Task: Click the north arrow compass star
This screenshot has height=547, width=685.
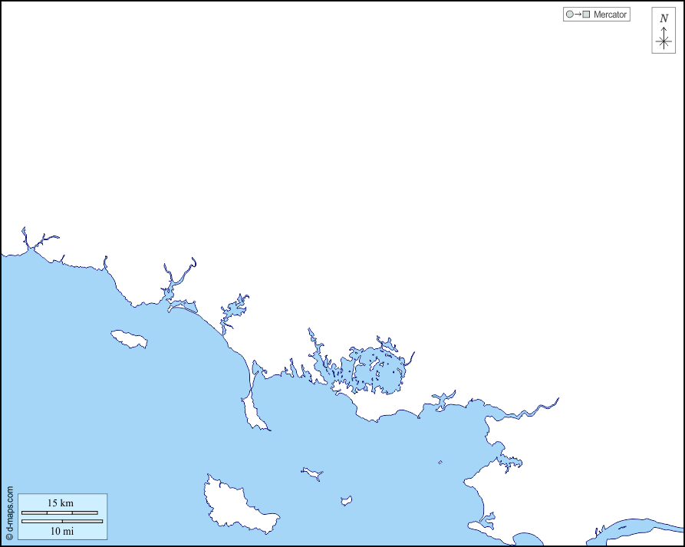Action: pyautogui.click(x=664, y=41)
